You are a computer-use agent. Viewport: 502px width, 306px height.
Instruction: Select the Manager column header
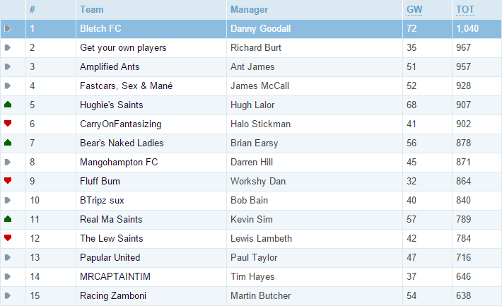[249, 10]
